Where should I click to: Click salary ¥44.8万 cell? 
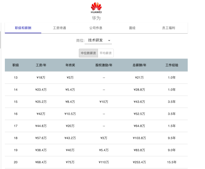pyautogui.click(x=41, y=126)
